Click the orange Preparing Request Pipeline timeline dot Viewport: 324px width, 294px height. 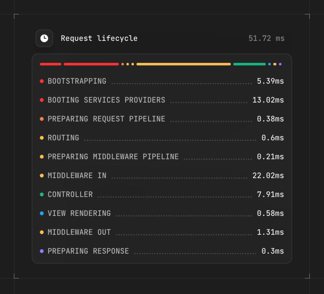(x=123, y=64)
